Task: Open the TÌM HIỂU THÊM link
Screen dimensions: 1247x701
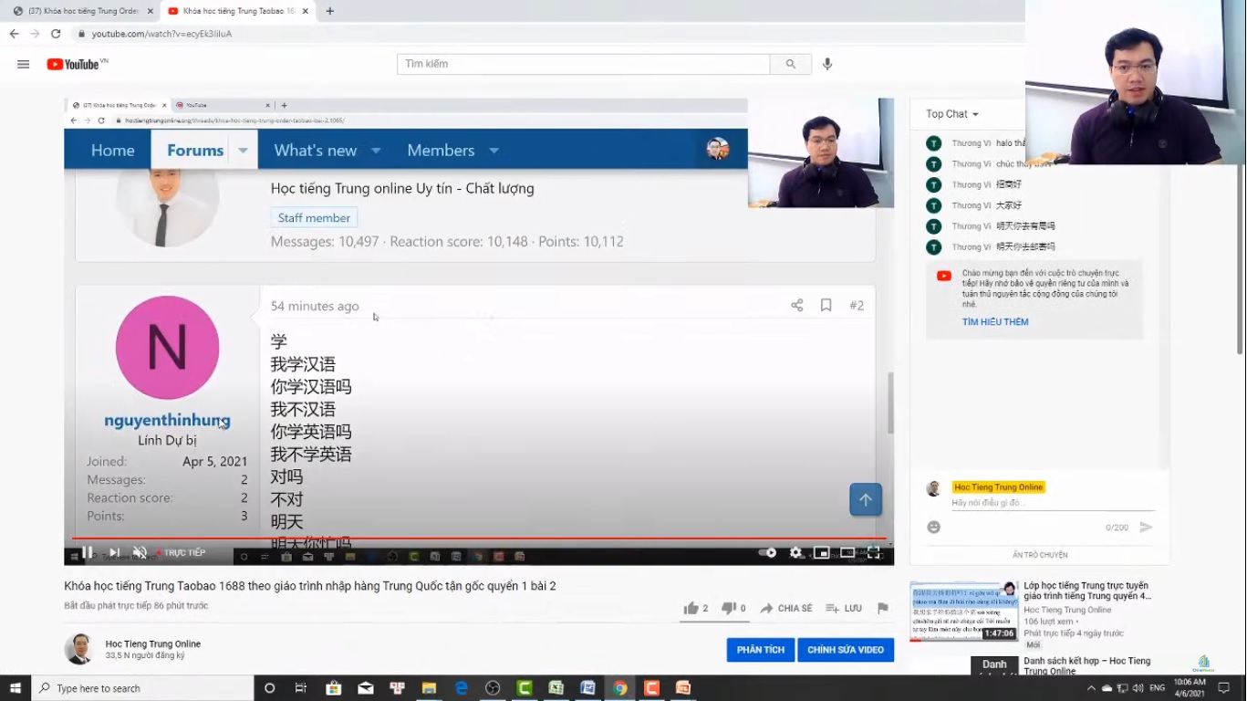Action: click(x=994, y=322)
